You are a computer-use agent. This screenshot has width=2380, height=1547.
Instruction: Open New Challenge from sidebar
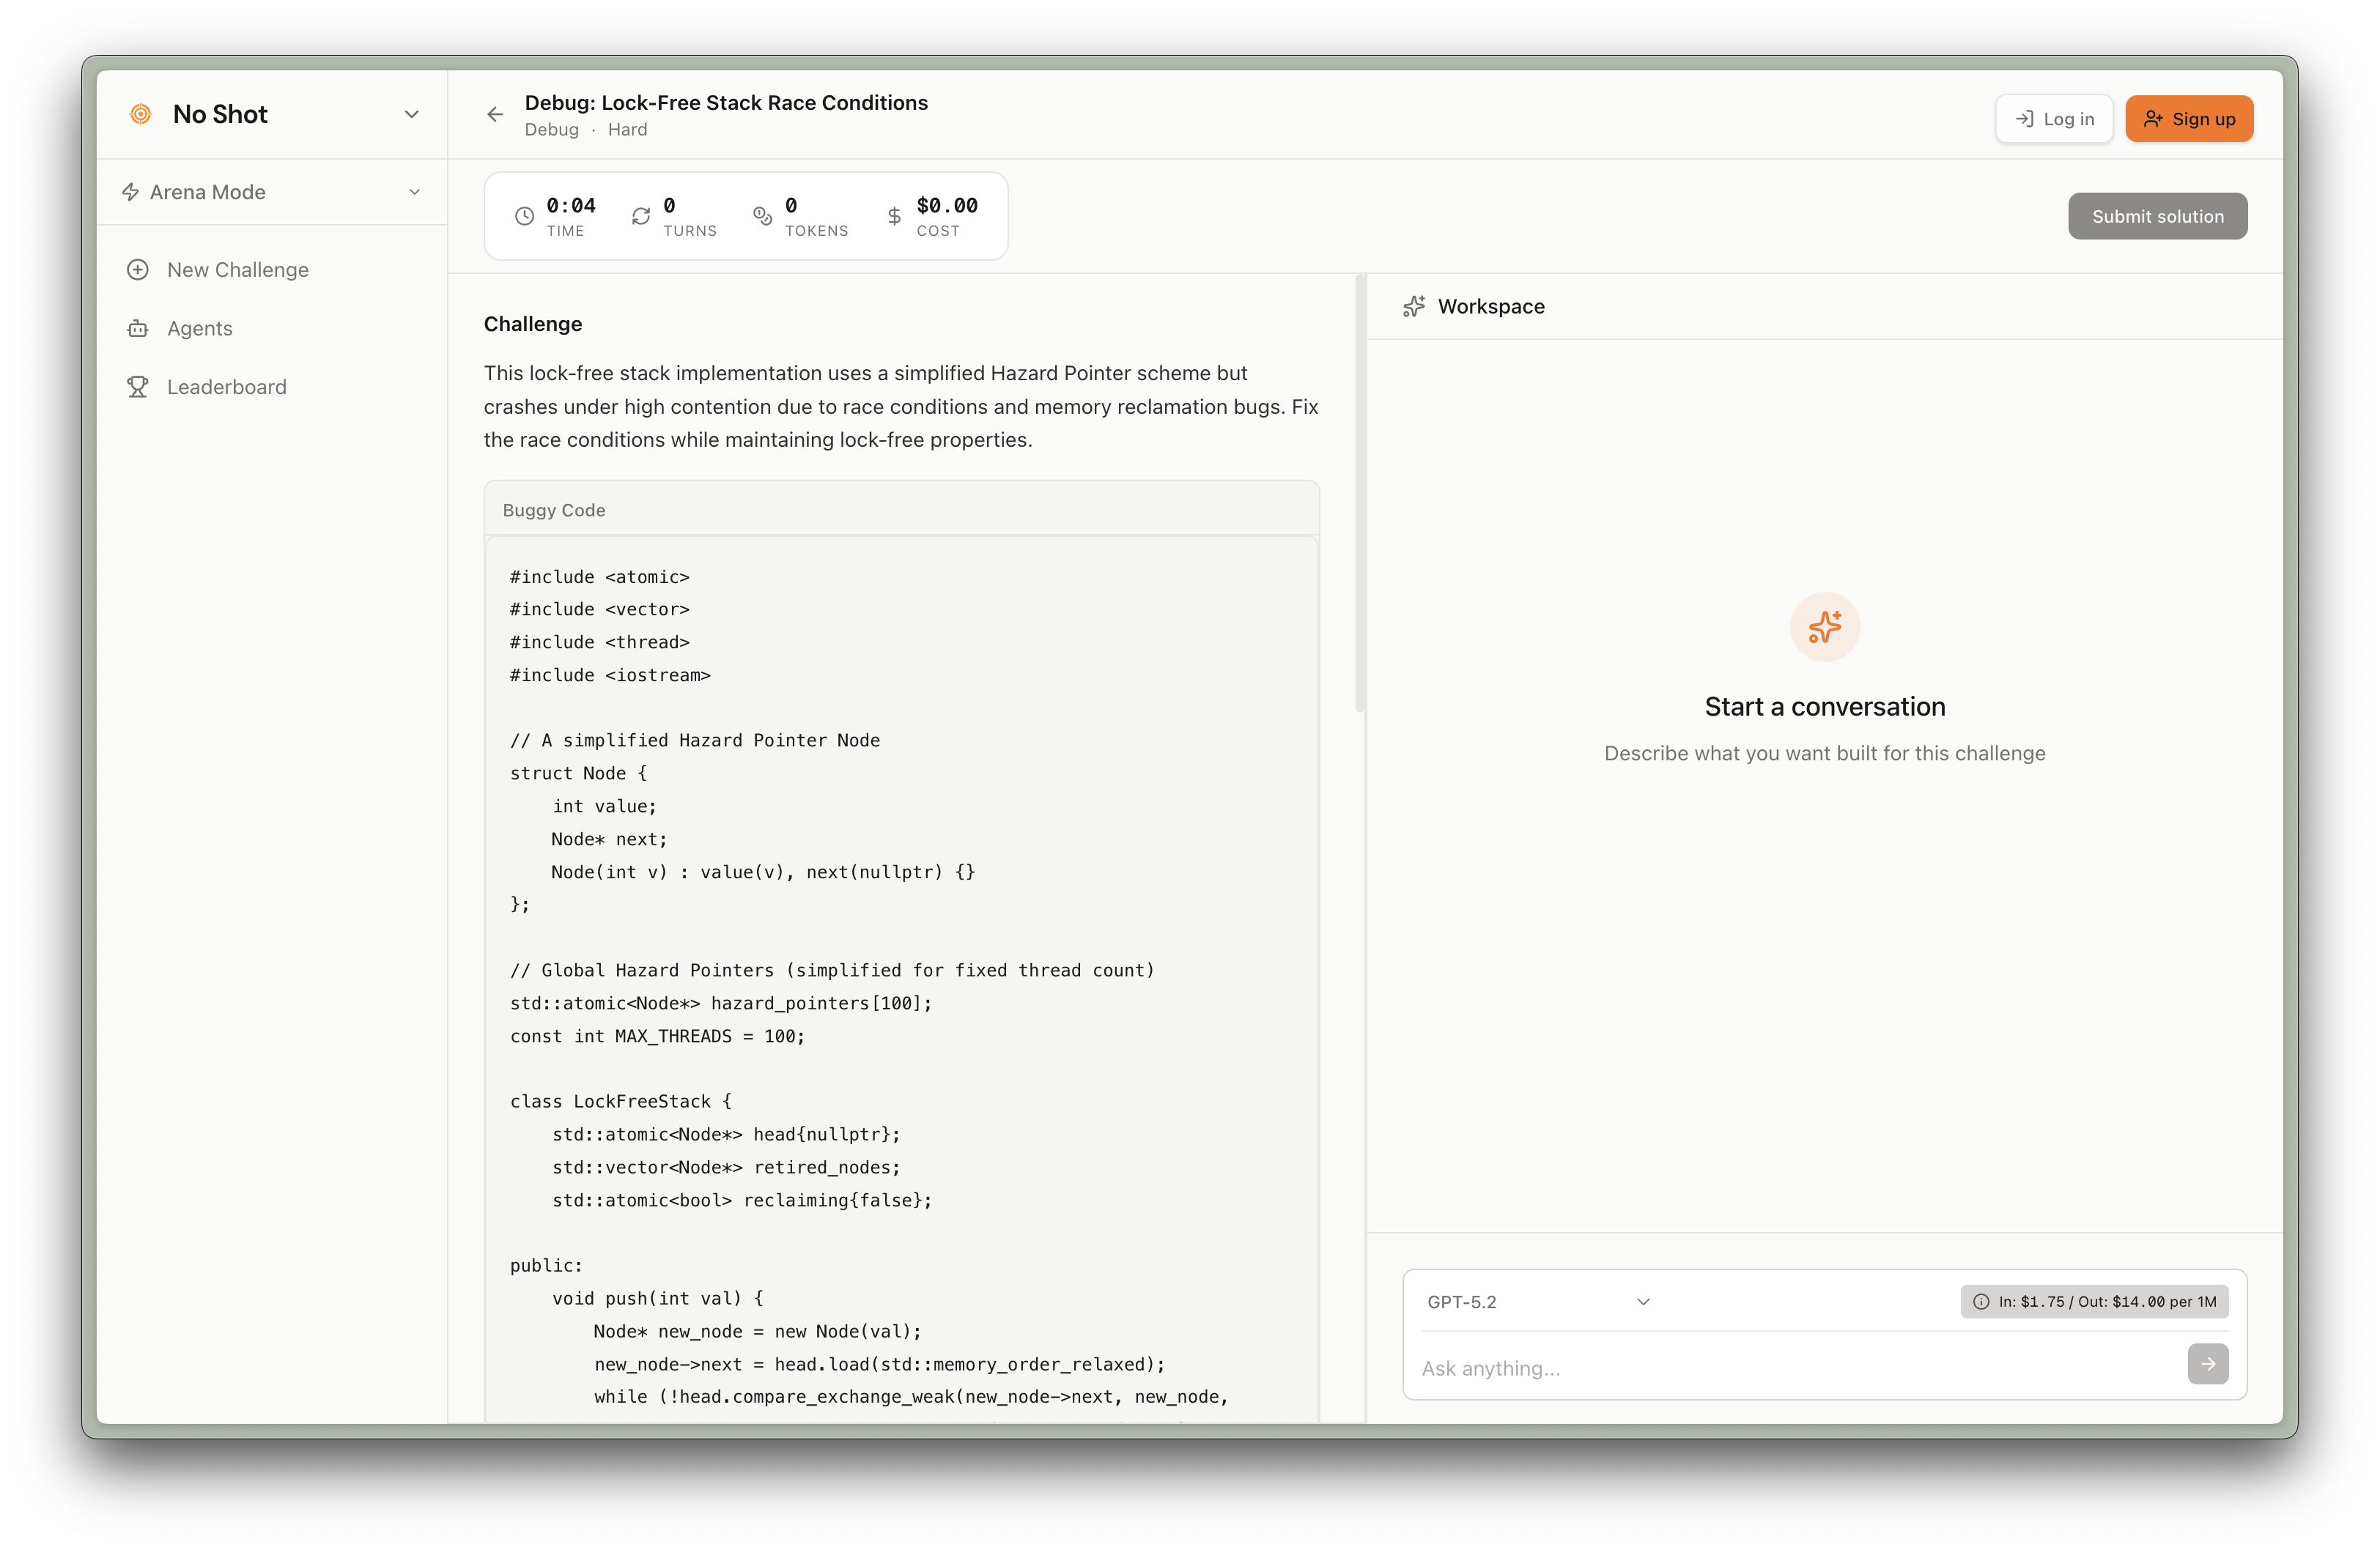tap(237, 270)
